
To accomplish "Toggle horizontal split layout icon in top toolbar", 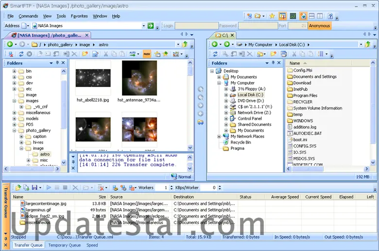I will (312, 16).
